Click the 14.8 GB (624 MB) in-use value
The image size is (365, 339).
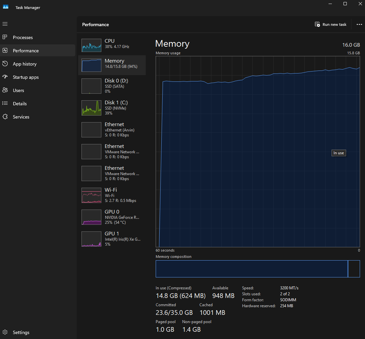coord(181,296)
